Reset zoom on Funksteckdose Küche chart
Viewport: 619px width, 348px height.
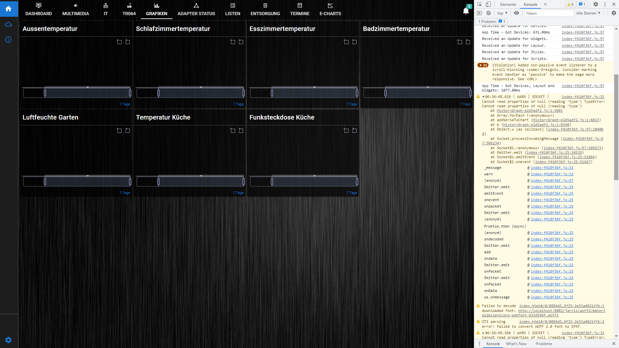355,130
